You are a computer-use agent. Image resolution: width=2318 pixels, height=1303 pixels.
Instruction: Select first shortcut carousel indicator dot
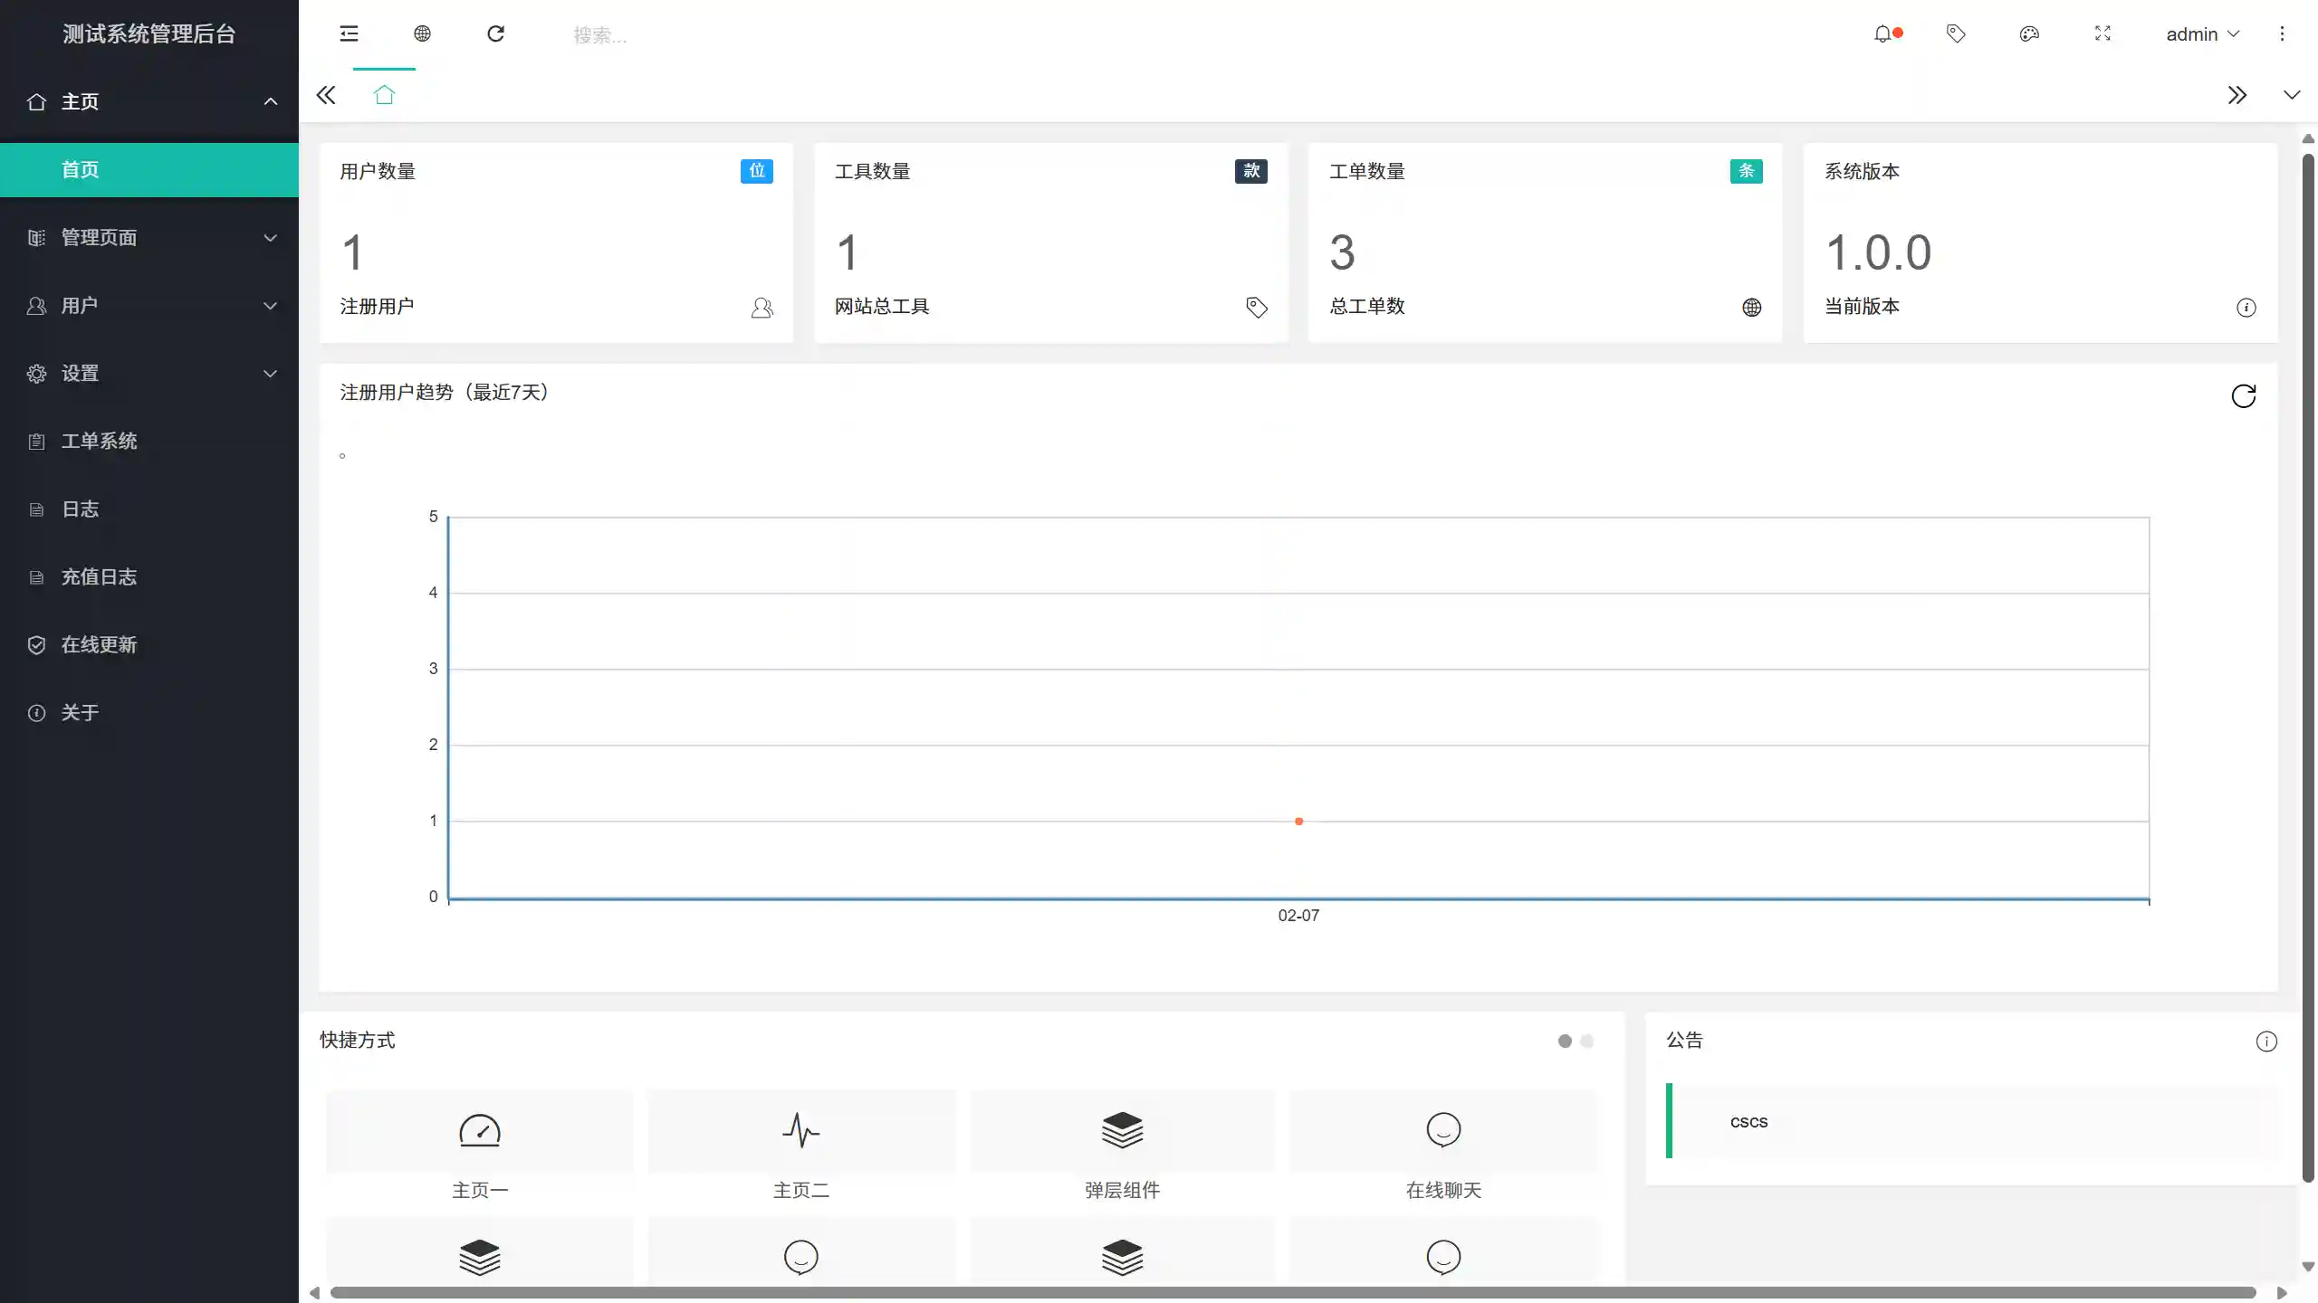(1565, 1041)
